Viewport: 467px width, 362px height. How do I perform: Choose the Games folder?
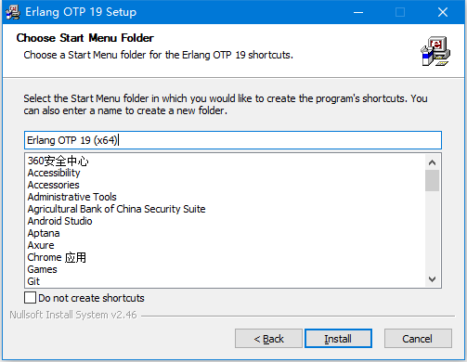pyautogui.click(x=43, y=269)
